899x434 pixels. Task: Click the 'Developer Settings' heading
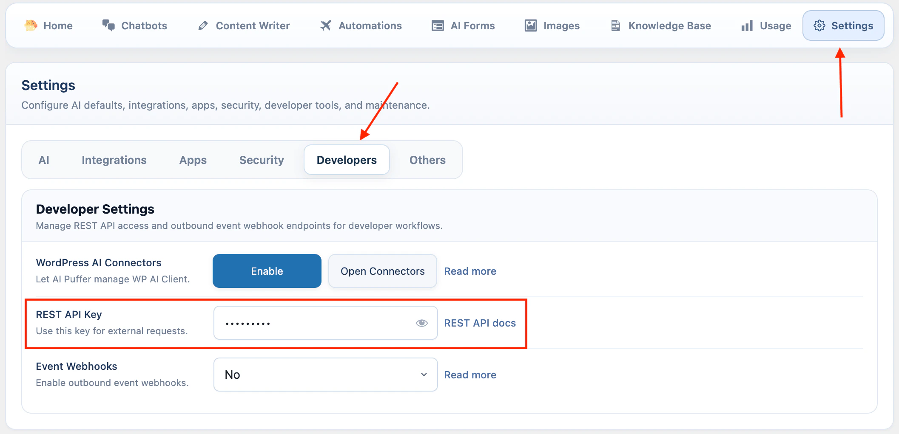pyautogui.click(x=95, y=209)
